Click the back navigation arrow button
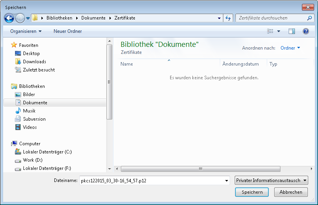This screenshot has width=318, height=205. [9, 18]
